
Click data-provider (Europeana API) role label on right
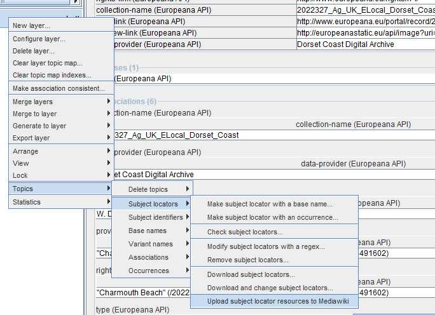tap(354, 164)
